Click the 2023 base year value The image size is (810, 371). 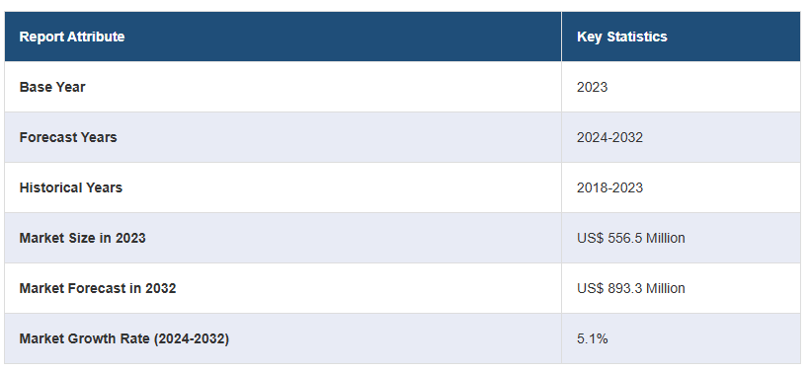592,87
